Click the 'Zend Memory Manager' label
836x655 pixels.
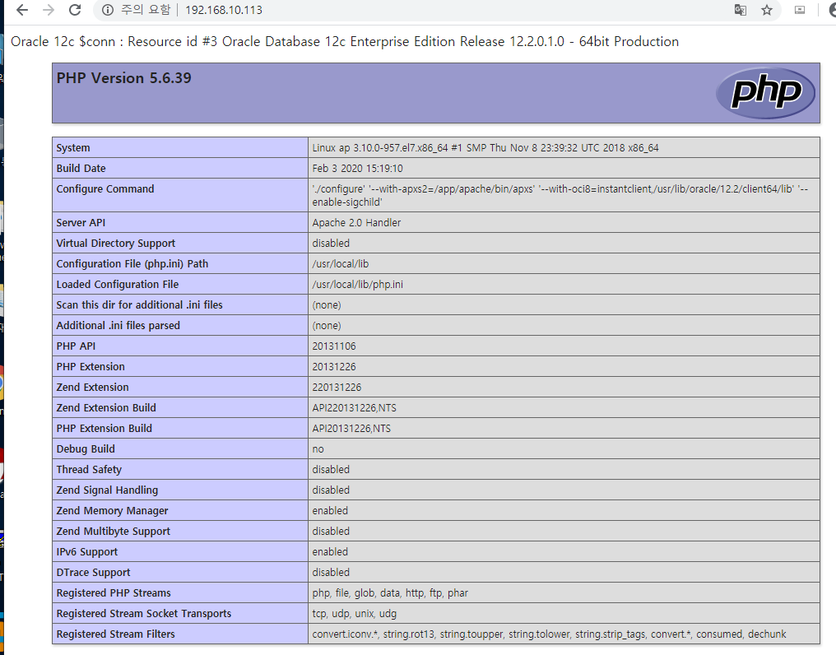coord(112,511)
